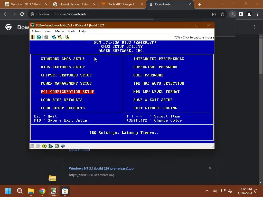Screen dimensions: 263x197
Task: Open the 86Box Tools menu
Action: pyautogui.click(x=71, y=31)
